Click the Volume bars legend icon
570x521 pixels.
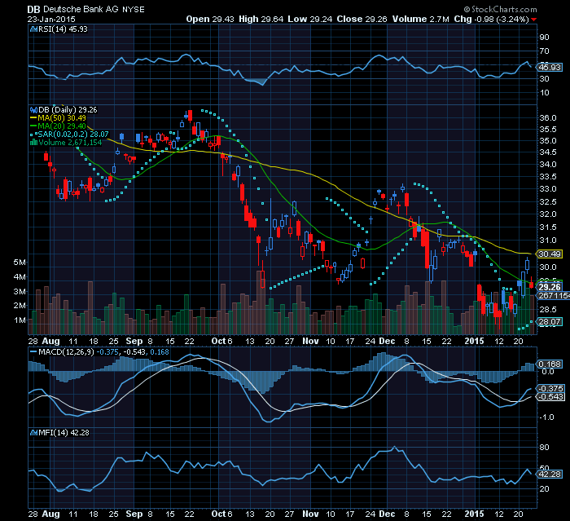tap(33, 143)
